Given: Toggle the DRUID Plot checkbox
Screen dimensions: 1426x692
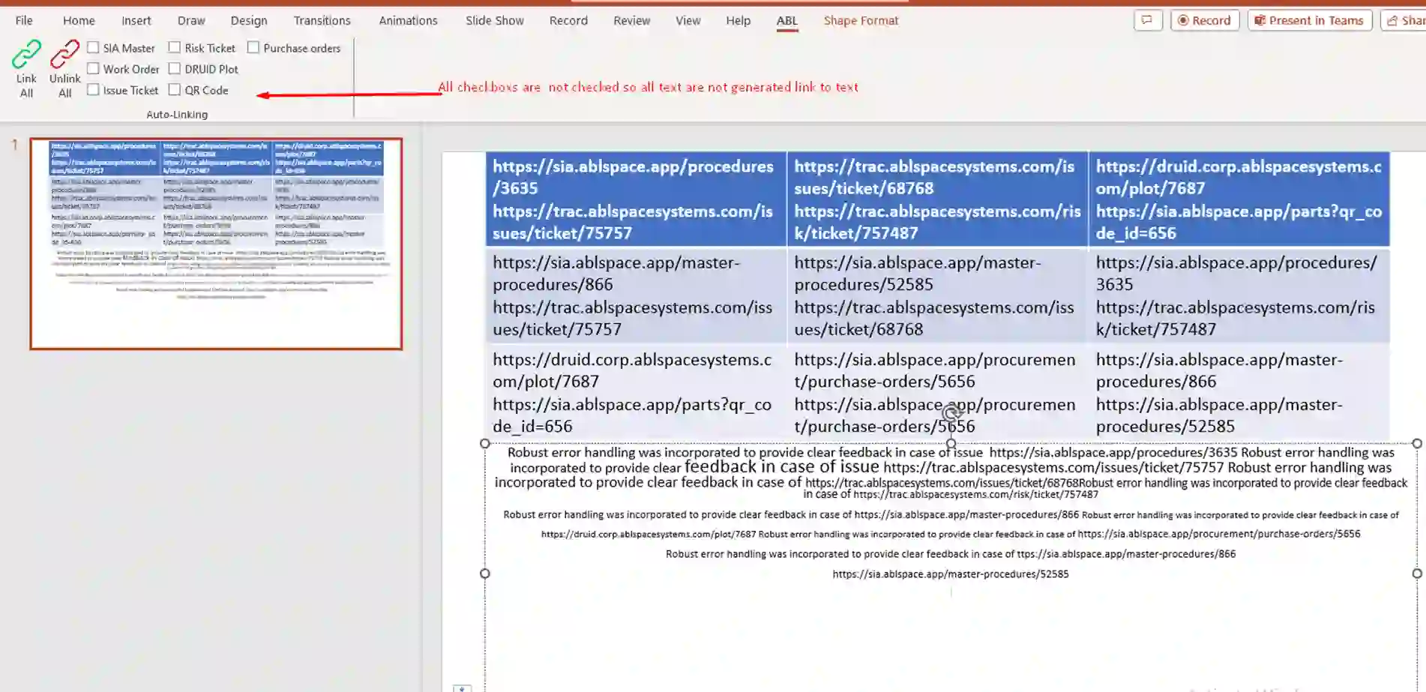Looking at the screenshot, I should click(174, 69).
